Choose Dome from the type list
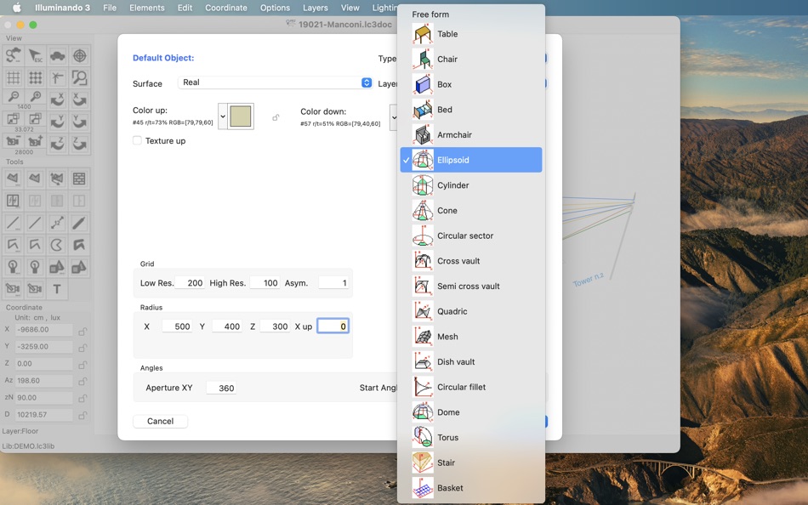Image resolution: width=808 pixels, height=505 pixels. click(x=471, y=412)
